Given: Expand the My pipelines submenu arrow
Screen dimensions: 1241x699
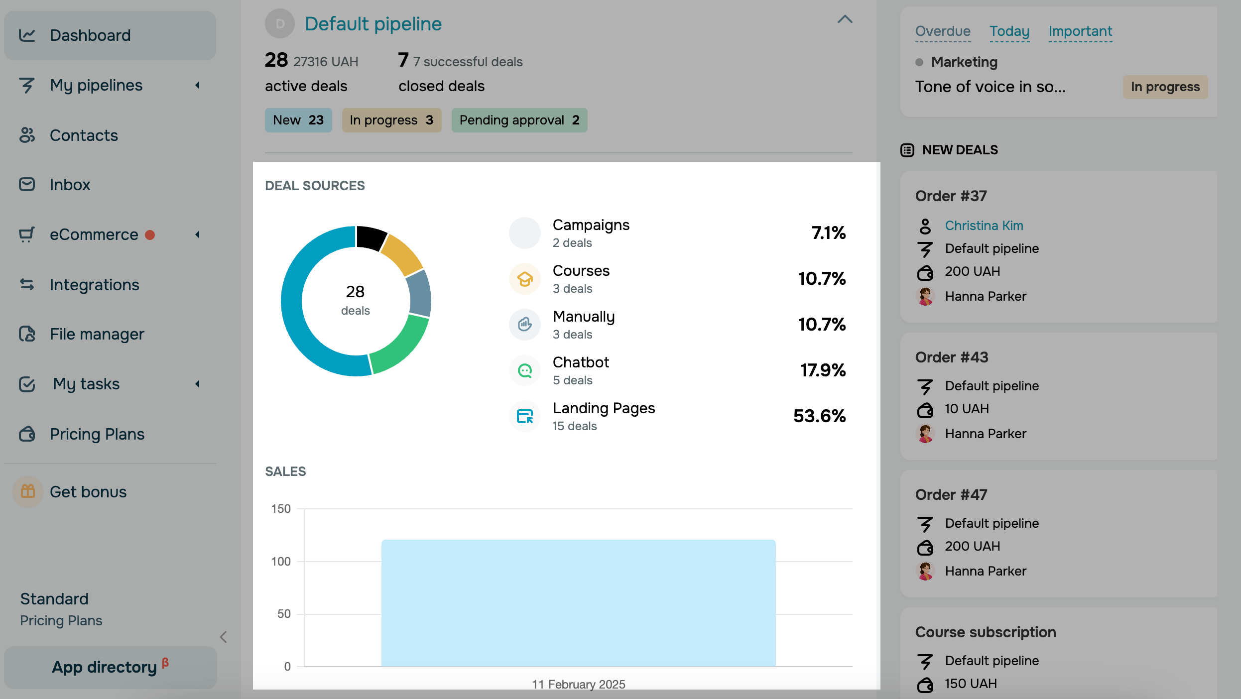Looking at the screenshot, I should point(198,85).
